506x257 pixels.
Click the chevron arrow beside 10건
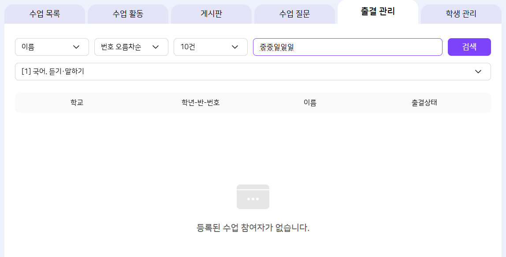click(235, 47)
